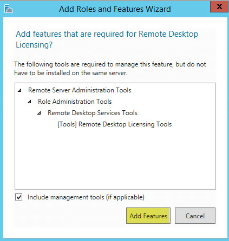
Task: Select the Role Administration Tools node
Action: [75, 102]
